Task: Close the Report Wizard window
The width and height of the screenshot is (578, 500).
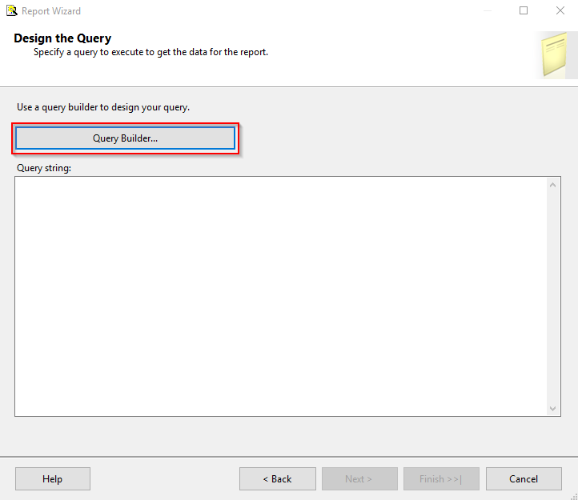Action: pos(560,10)
